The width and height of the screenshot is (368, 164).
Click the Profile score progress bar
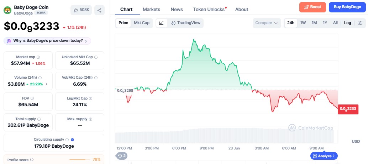(80, 160)
